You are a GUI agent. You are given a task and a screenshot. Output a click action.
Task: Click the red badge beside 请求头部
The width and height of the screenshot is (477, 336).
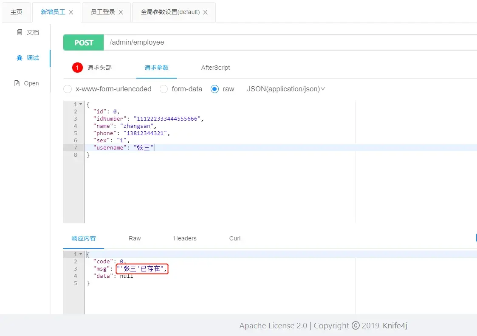pos(77,68)
